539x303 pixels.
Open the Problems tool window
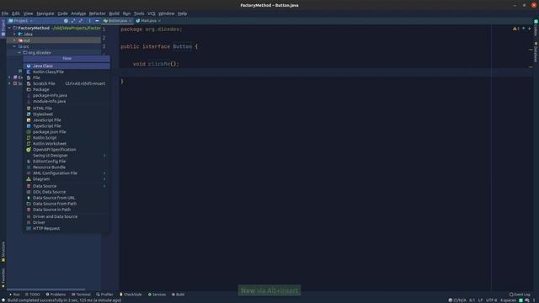56,295
